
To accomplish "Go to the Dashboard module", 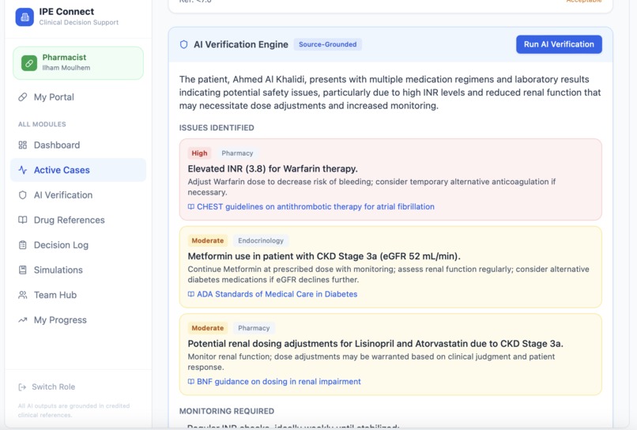I will pos(78,145).
